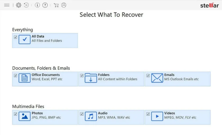
Task: Open the hamburger menu
Action: [x=7, y=5]
